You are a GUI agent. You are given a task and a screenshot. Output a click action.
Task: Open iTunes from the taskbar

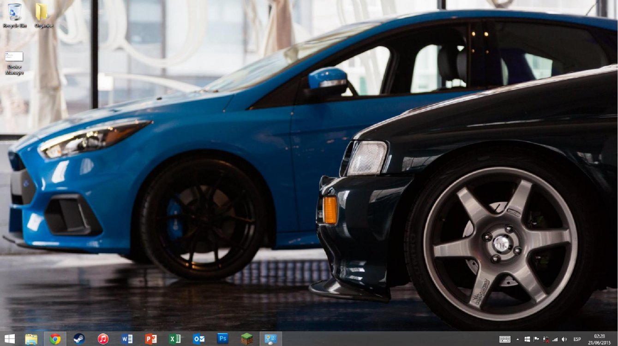pos(103,339)
